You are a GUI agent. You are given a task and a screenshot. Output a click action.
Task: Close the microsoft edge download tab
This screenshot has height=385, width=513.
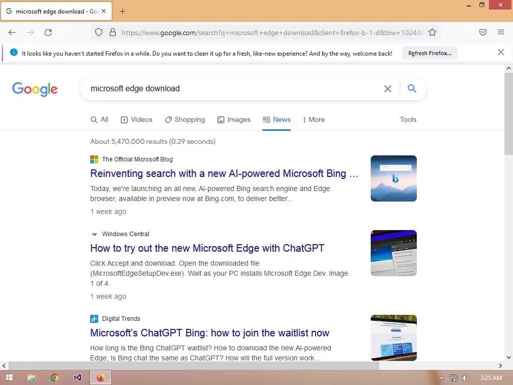(x=104, y=11)
